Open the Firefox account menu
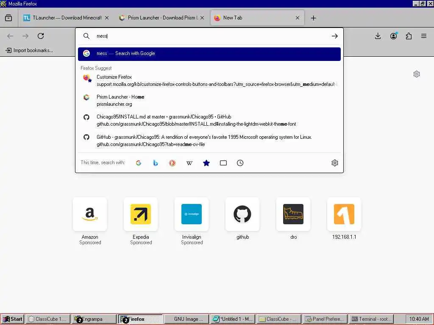Screen dimensions: 434x325 point(393,36)
